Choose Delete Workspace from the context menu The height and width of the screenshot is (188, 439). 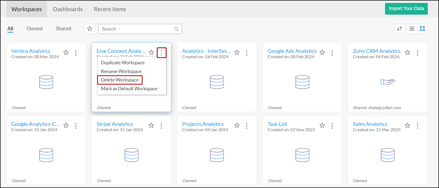coord(120,80)
